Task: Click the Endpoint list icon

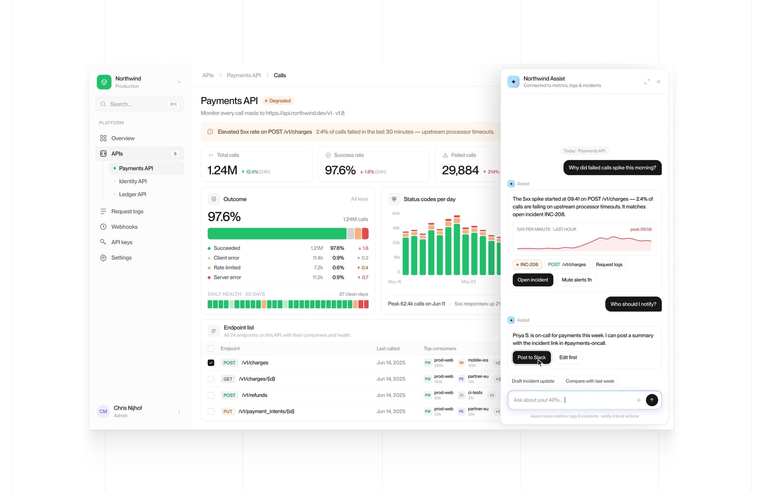Action: point(214,331)
